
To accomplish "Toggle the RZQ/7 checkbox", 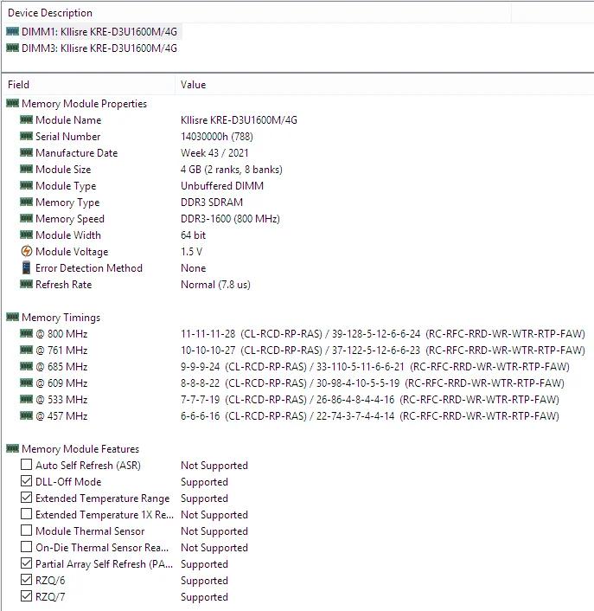I will [26, 596].
